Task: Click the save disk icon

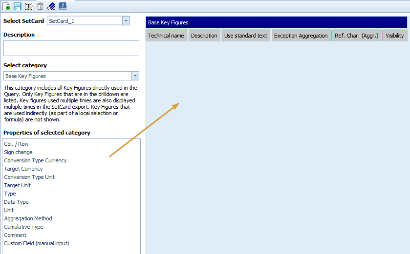Action: pyautogui.click(x=18, y=6)
